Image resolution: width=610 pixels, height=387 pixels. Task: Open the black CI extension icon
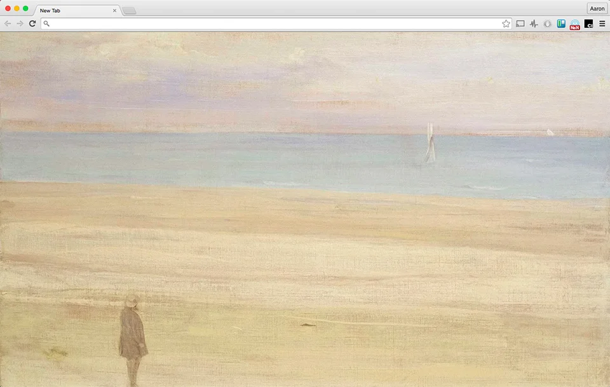coord(588,24)
